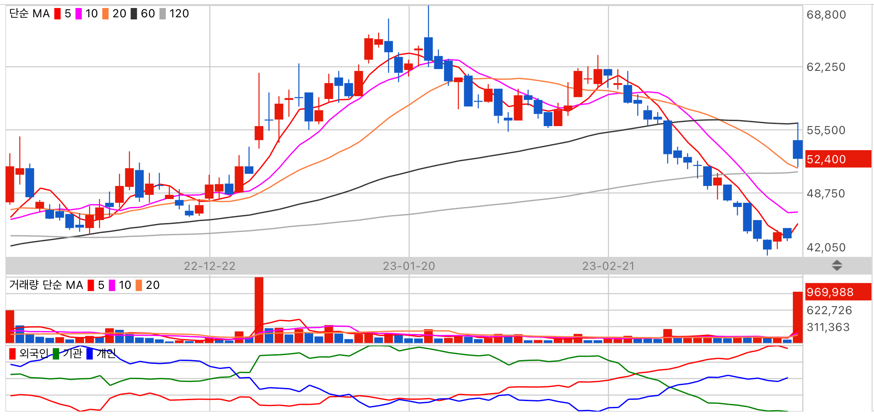Click the tallest red volume bar spike
The width and height of the screenshot is (874, 420).
259,310
